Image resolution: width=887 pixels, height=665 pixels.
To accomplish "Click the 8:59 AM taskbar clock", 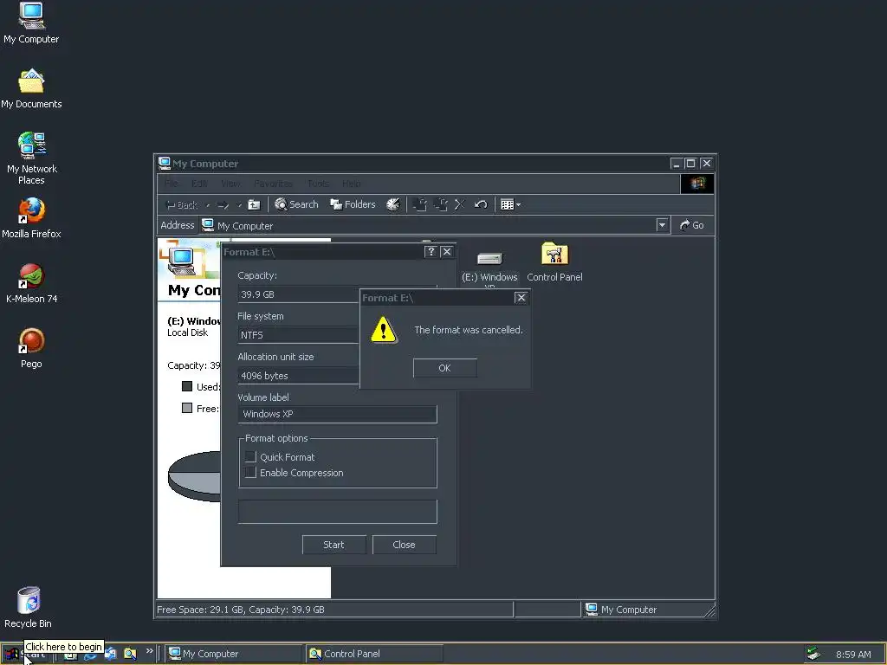I will pyautogui.click(x=853, y=655).
